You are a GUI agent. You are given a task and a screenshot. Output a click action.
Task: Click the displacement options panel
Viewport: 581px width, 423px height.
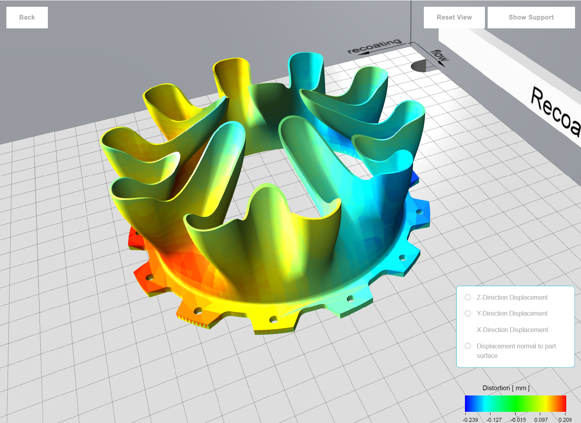tap(515, 326)
